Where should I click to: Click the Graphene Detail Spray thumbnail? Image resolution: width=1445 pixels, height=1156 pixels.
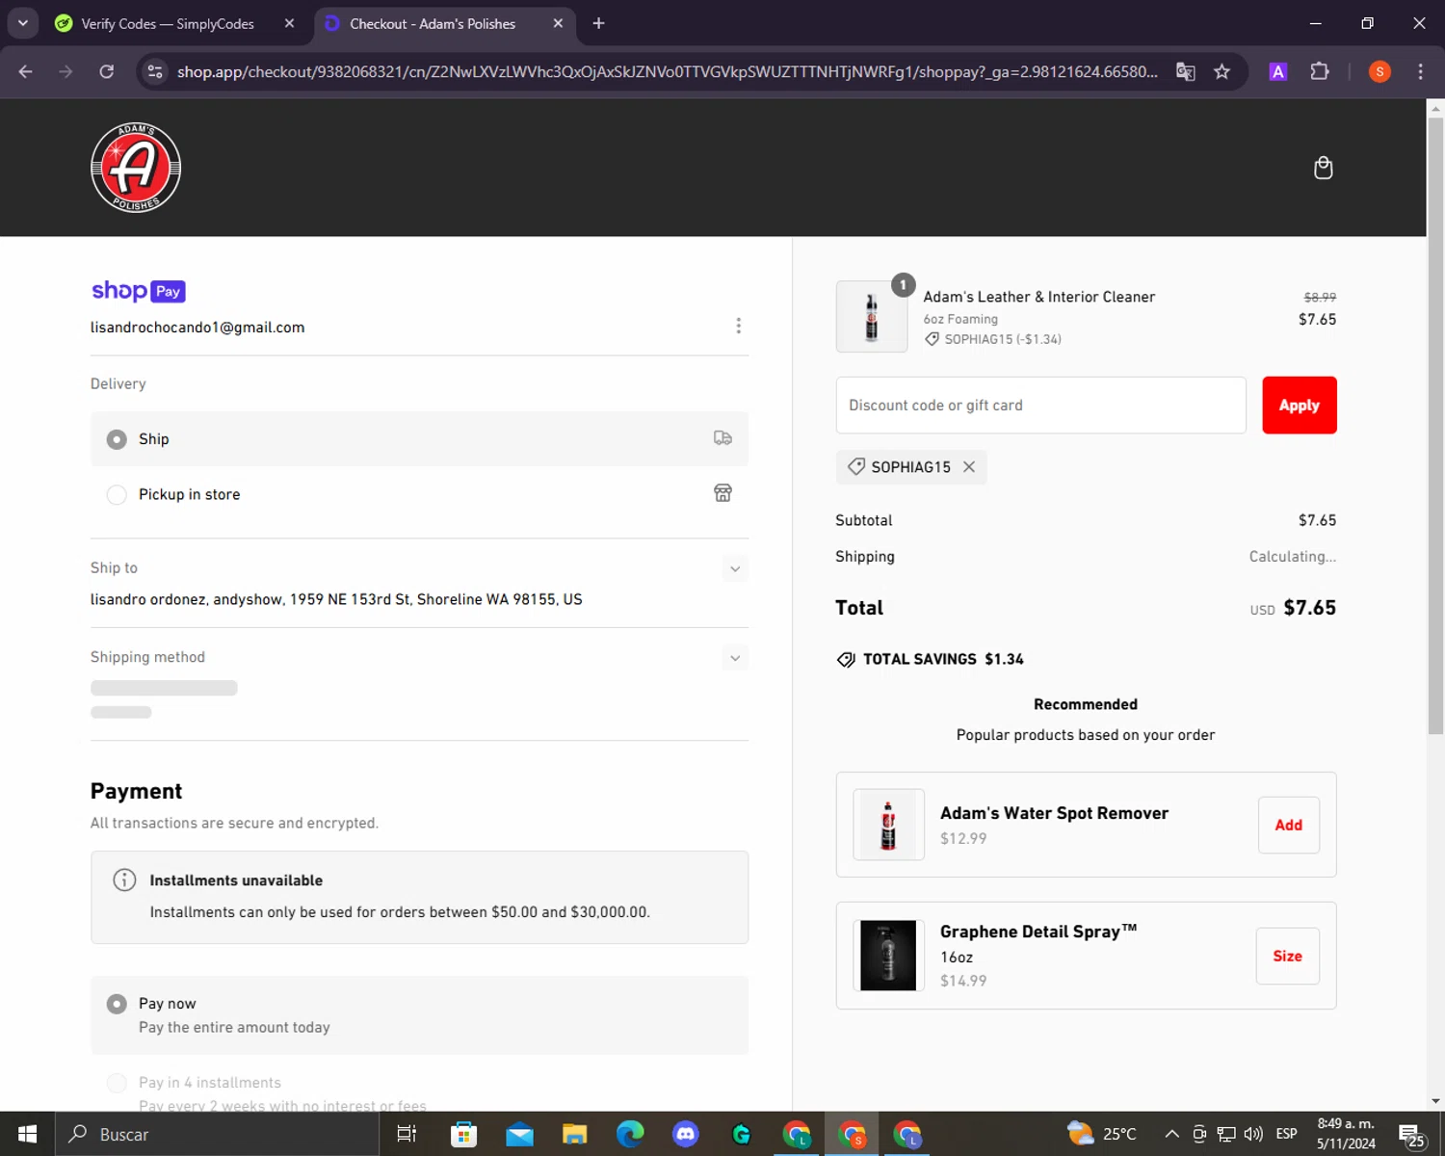888,956
